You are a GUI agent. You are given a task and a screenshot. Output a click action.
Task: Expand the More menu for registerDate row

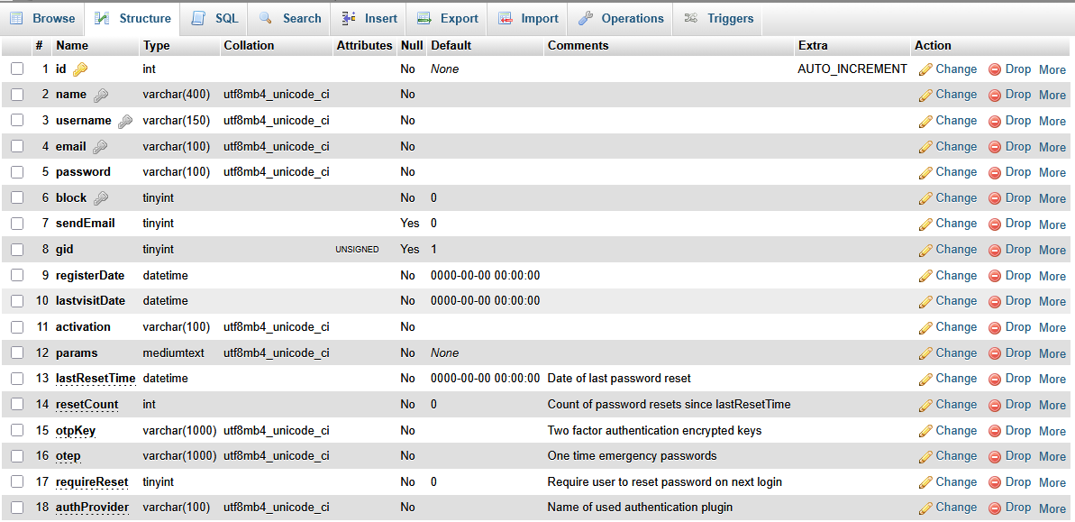(x=1052, y=276)
